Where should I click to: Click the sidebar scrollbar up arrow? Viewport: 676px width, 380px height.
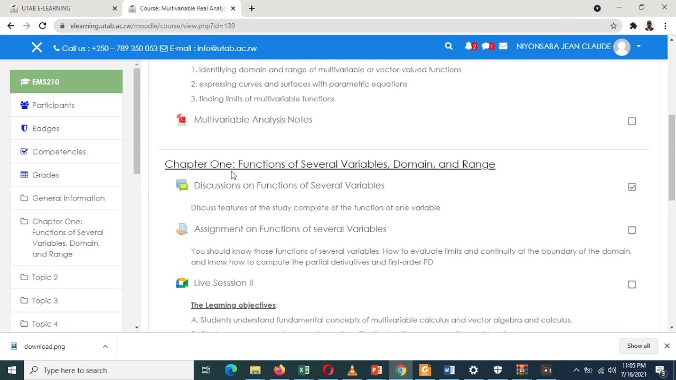point(137,64)
